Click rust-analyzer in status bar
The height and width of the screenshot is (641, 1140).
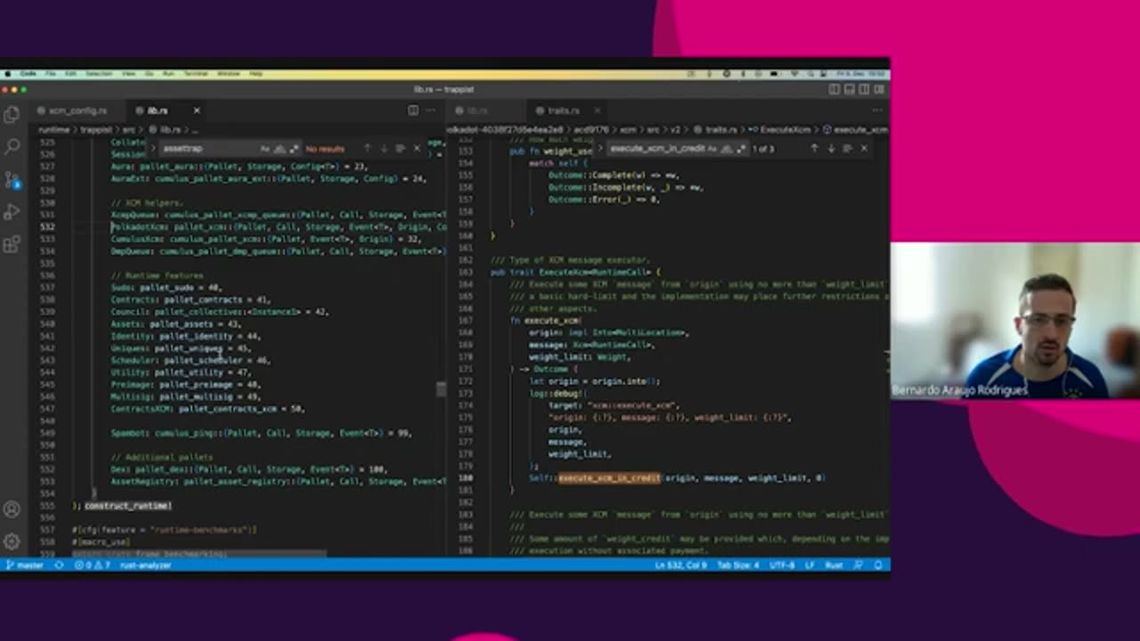point(144,565)
